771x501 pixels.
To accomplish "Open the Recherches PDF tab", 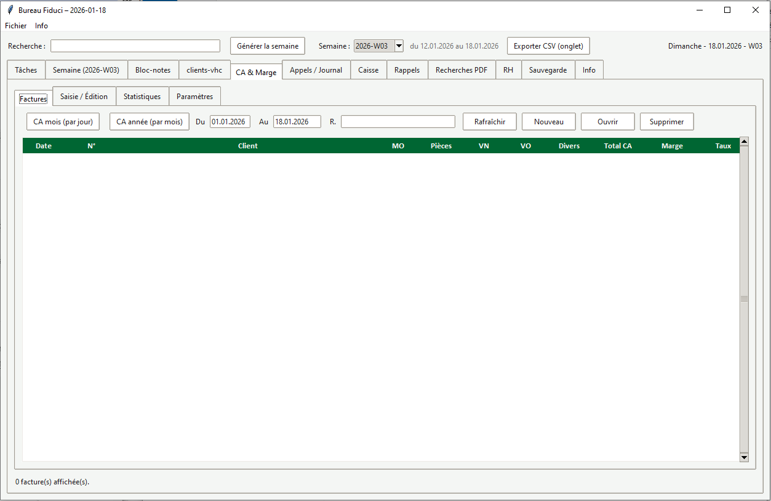I will point(461,70).
